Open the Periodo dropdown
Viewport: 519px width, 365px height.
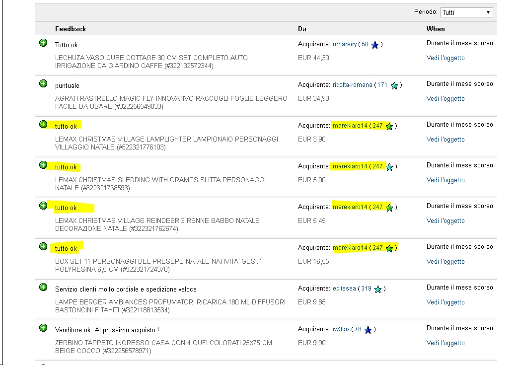pyautogui.click(x=466, y=12)
